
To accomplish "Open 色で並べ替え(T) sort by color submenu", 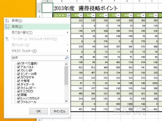I will (x=37, y=33).
